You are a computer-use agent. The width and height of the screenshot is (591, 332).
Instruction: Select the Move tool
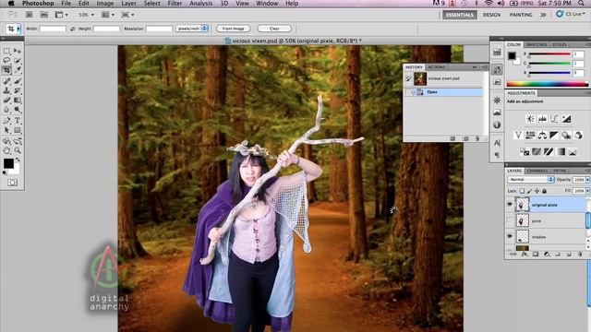click(18, 51)
